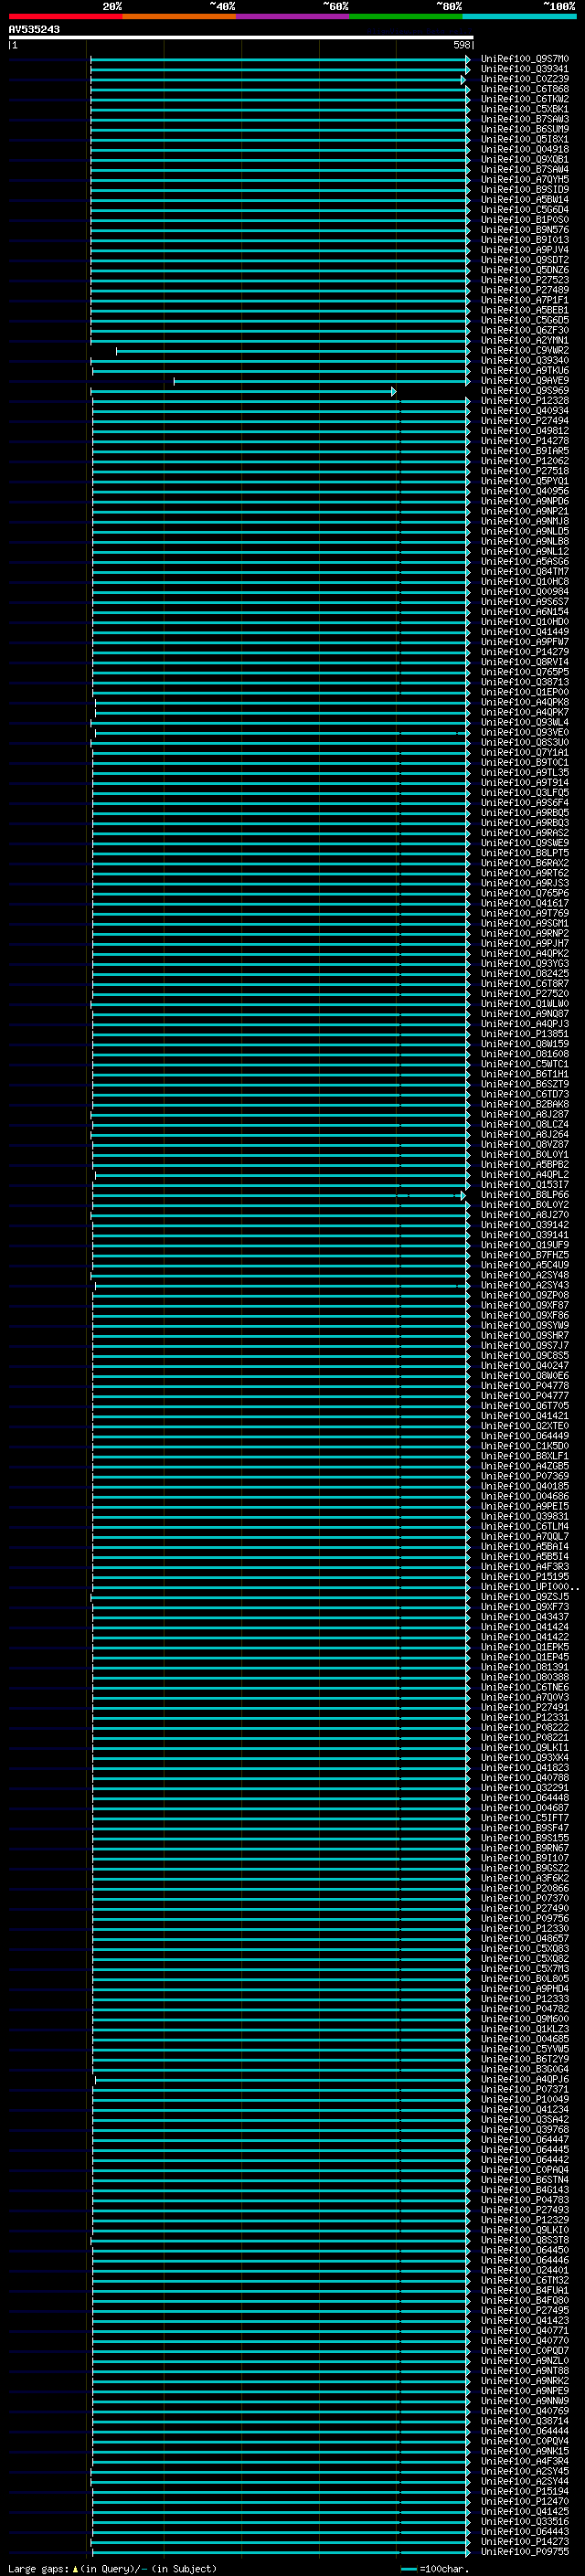Select the UniRef100_B8LP66 label
Viewport: 585px width, 2576px height.
(x=525, y=1195)
